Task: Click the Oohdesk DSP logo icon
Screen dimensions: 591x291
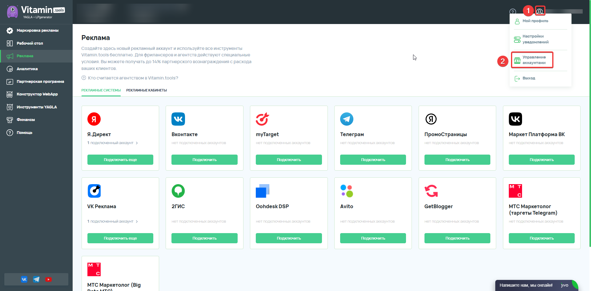Action: click(263, 191)
